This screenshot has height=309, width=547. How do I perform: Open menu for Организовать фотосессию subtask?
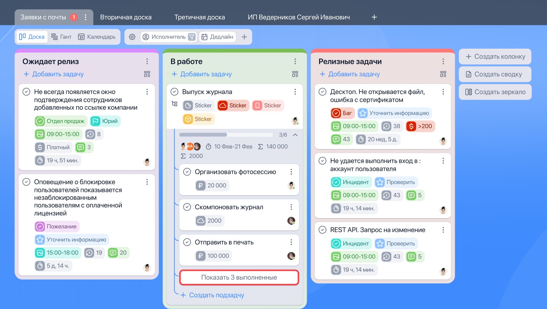pos(291,172)
